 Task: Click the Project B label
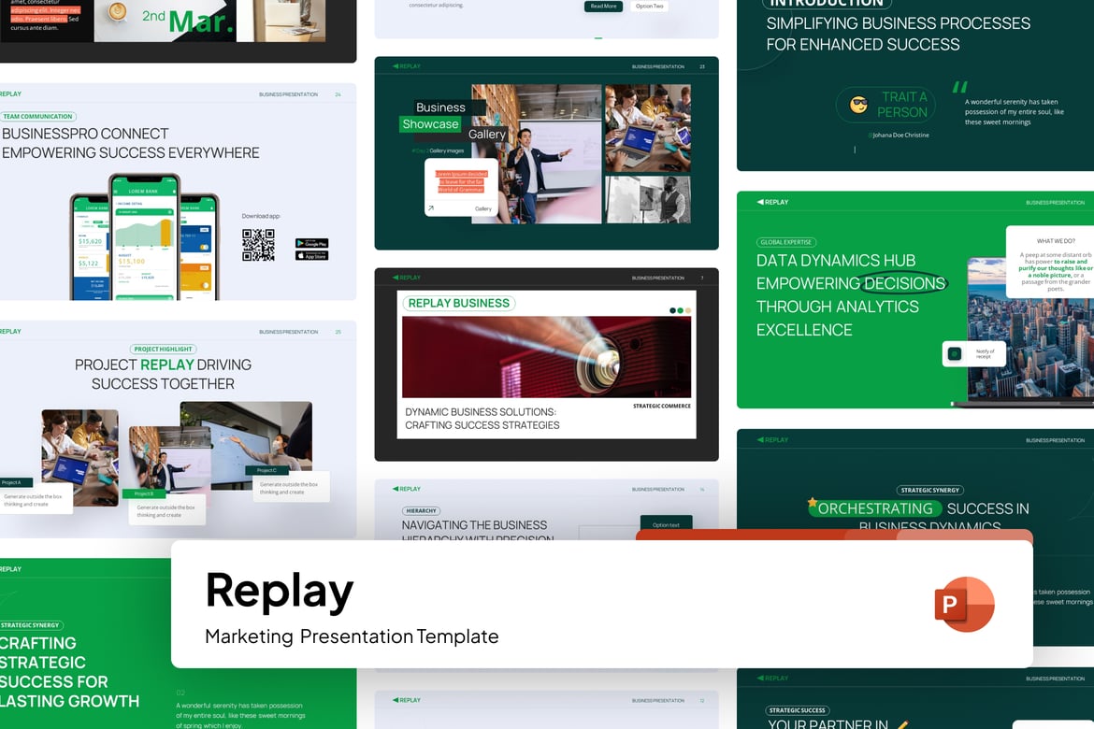(x=143, y=493)
